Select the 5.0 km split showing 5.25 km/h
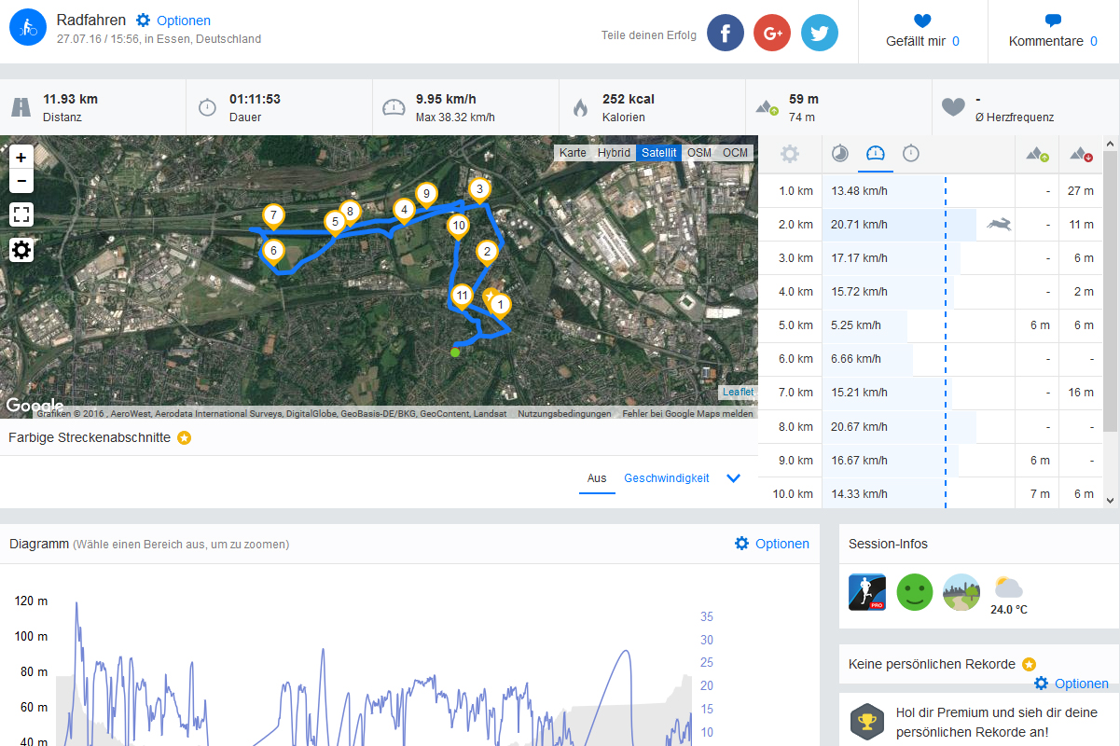The image size is (1120, 746). coord(931,325)
